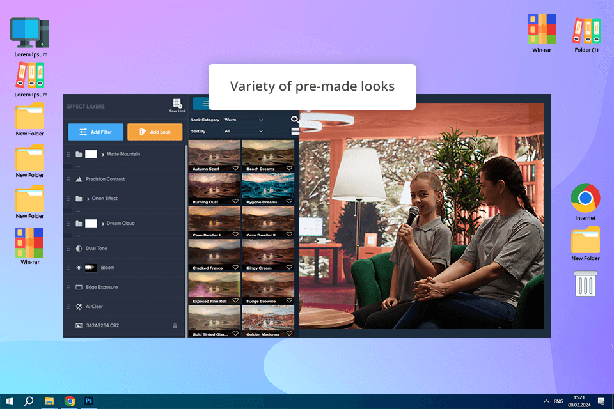The image size is (614, 409).
Task: Click the Dream Cloud folder icon
Action: point(79,224)
